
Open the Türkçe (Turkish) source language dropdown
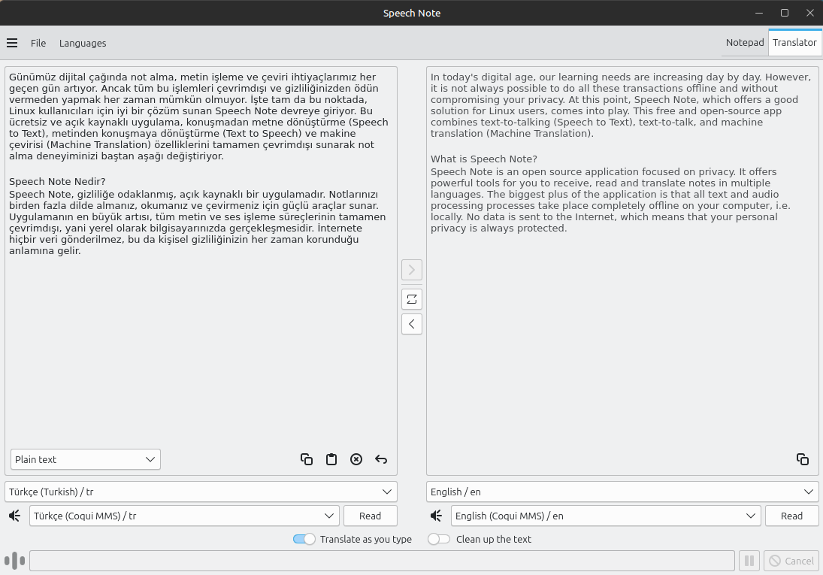tap(201, 492)
